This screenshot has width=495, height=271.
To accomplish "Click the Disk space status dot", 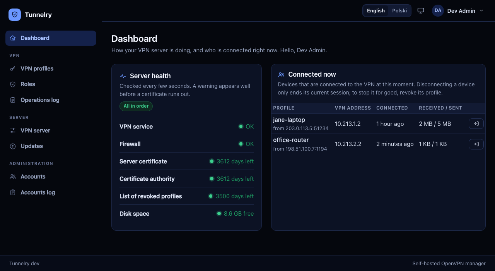I will 219,214.
